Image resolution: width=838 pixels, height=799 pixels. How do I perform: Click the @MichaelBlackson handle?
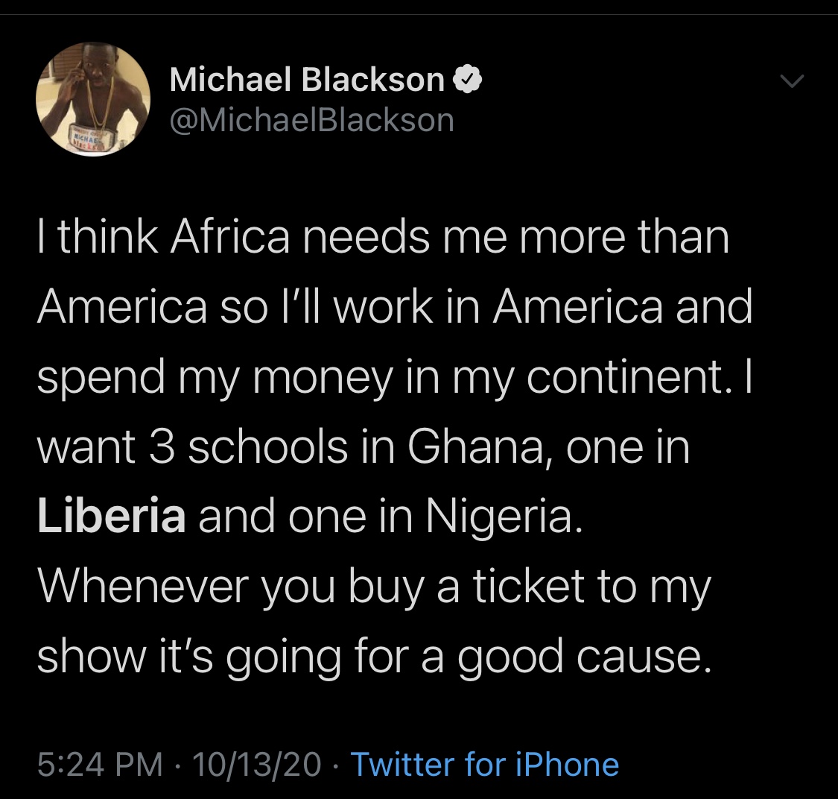312,120
